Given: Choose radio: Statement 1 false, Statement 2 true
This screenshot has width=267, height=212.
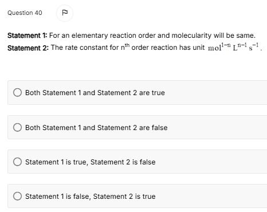Looking at the screenshot, I should 17,196.
